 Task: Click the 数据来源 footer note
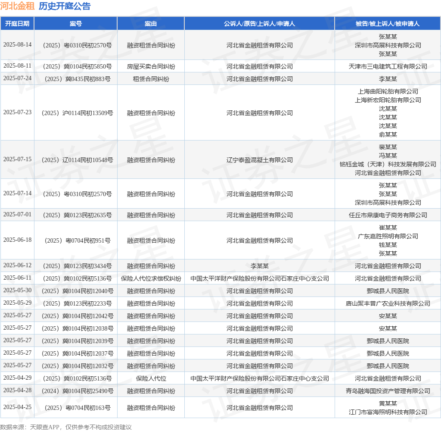coord(66,427)
